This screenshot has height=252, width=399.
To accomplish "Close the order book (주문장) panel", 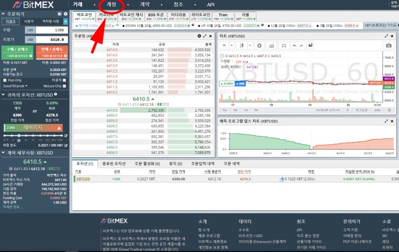I will (211, 36).
